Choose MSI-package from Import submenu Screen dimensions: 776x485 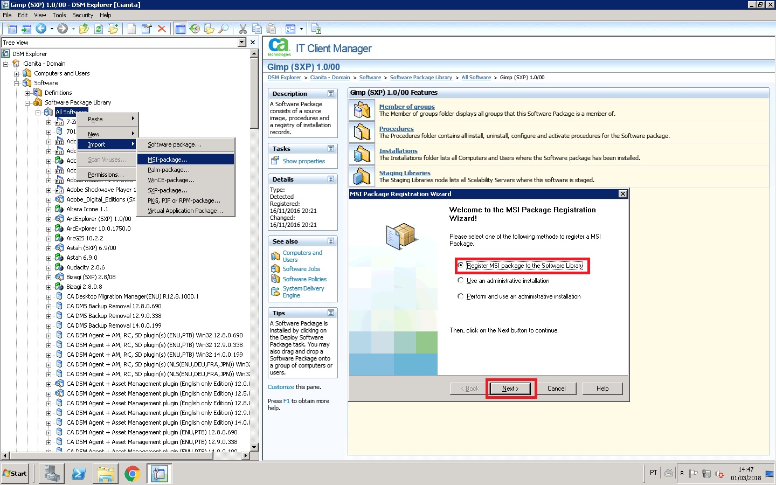tap(185, 160)
